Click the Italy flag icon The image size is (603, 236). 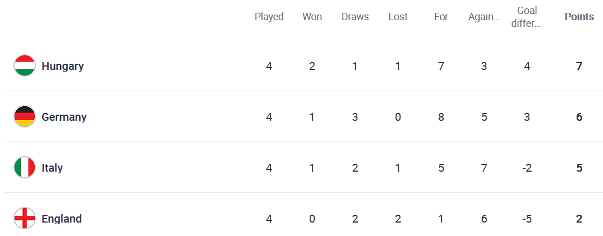tap(25, 168)
